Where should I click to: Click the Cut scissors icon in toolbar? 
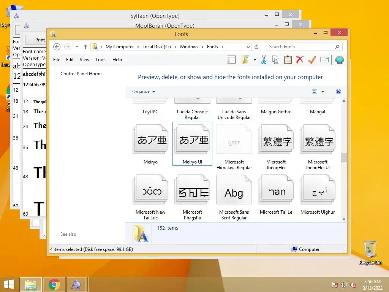pos(264,60)
